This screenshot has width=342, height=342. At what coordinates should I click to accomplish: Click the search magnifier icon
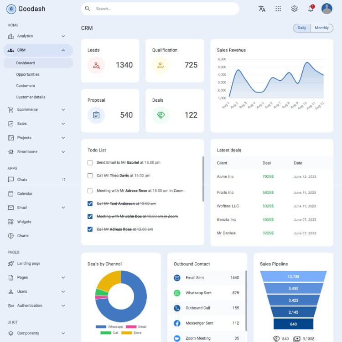(x=88, y=9)
